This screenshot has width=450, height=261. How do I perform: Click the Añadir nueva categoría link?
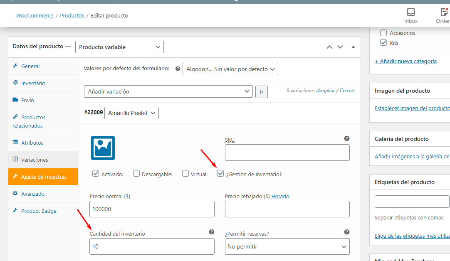[x=405, y=61]
